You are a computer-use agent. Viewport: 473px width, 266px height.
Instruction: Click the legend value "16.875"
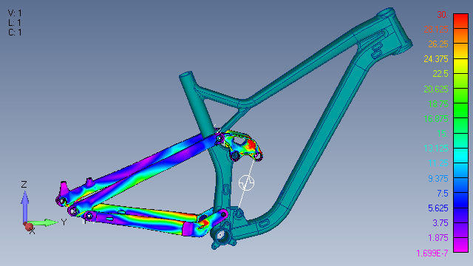436,119
